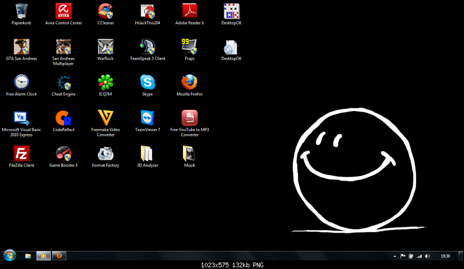This screenshot has height=269, width=464.
Task: Select the Freemake Video Converter icon
Action: [106, 117]
